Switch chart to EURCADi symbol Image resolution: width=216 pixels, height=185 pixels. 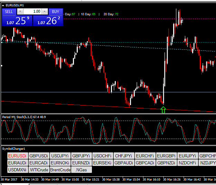click(39, 163)
